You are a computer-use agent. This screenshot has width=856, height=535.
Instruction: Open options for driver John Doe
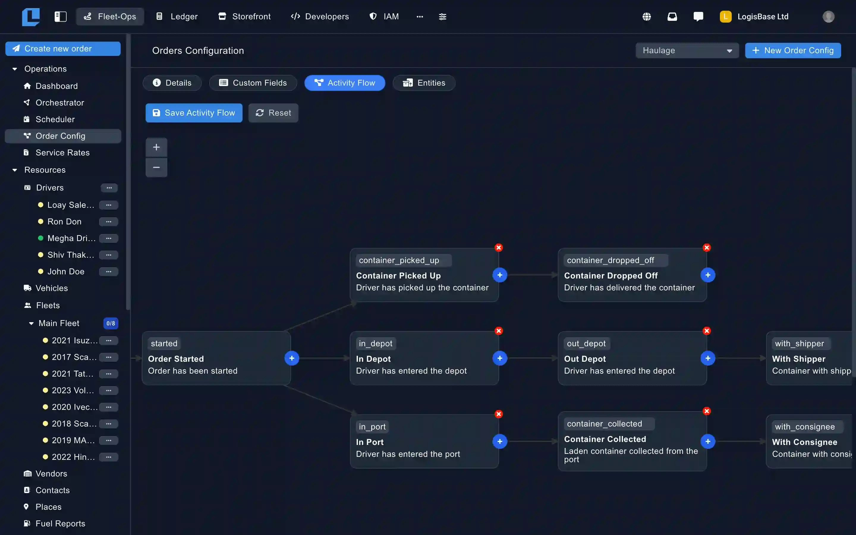(108, 272)
